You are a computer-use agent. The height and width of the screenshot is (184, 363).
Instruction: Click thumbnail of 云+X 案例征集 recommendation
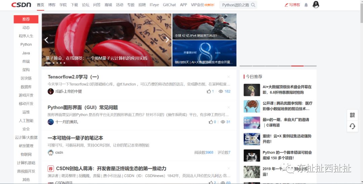[x=252, y=139]
